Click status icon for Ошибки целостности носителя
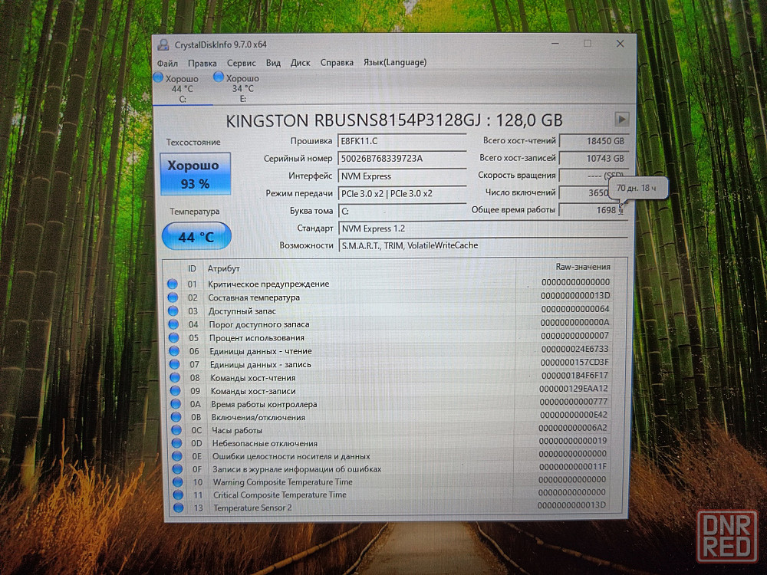The width and height of the screenshot is (767, 575). (x=178, y=456)
